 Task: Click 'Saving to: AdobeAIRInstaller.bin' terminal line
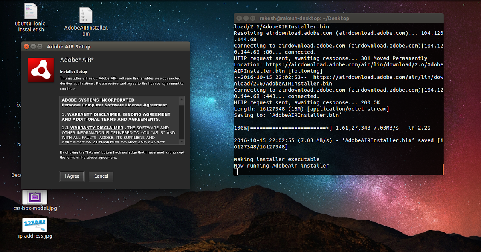tap(288, 115)
